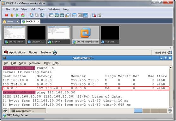176x121 pixels.
Task: Click the 192.168.40.0 destination entry
Action: coord(15,80)
